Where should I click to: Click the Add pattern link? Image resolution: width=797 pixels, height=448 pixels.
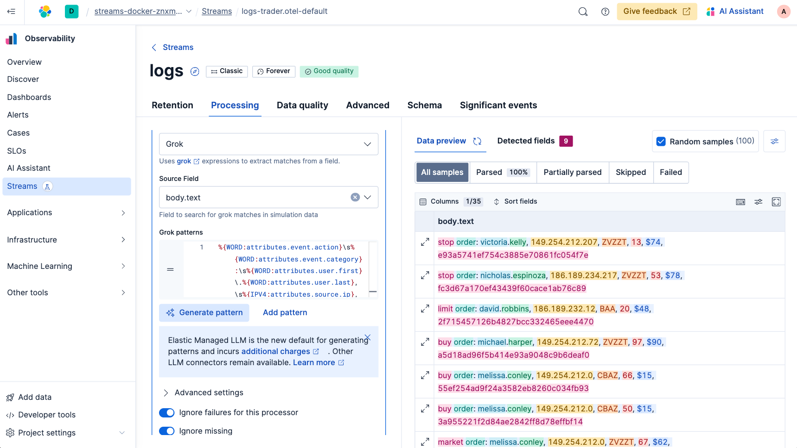coord(285,313)
